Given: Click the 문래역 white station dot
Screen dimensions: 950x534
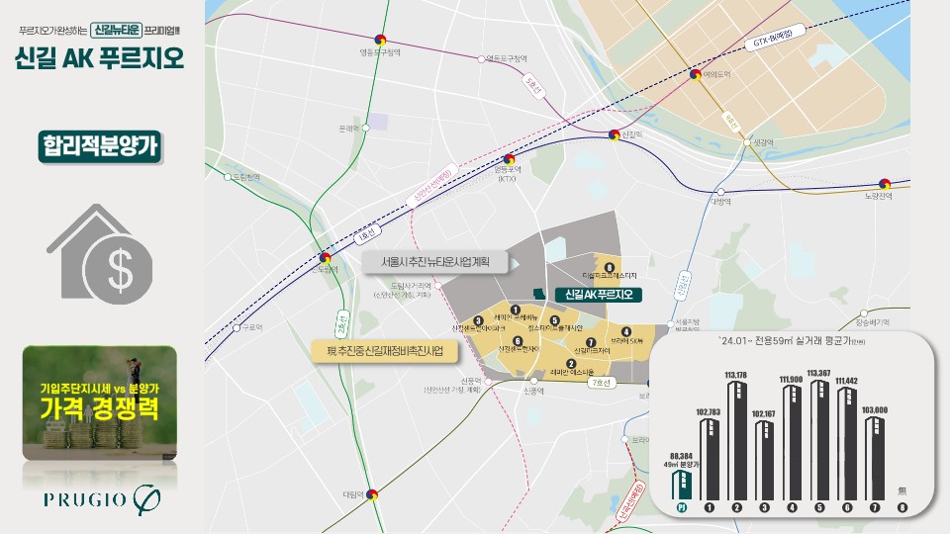Looking at the screenshot, I should pos(365,128).
